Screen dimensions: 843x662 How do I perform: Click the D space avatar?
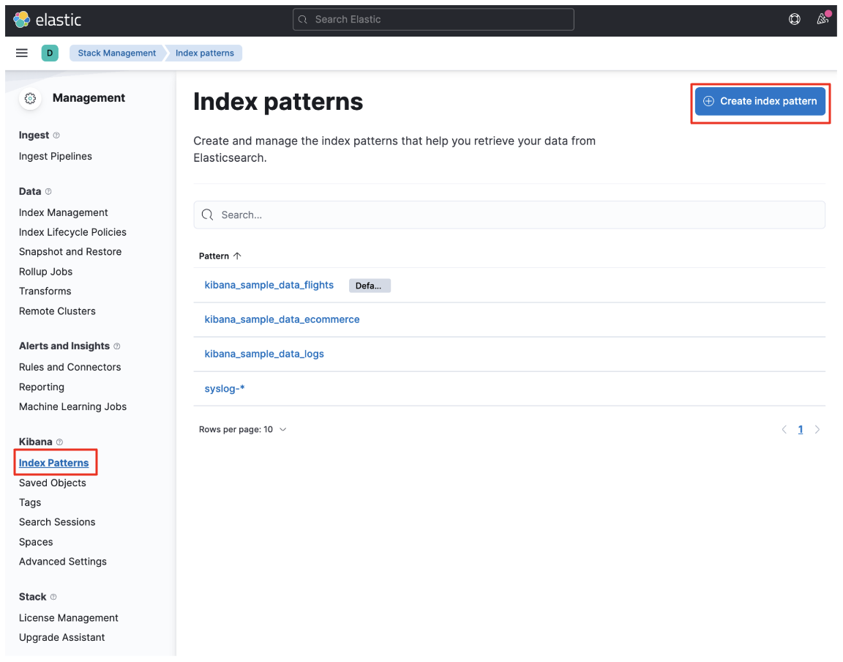[49, 53]
